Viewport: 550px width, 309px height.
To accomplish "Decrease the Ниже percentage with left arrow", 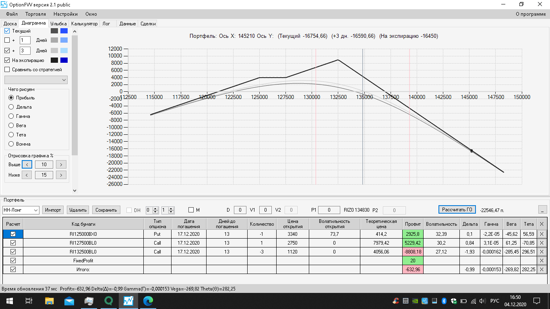I will (27, 175).
